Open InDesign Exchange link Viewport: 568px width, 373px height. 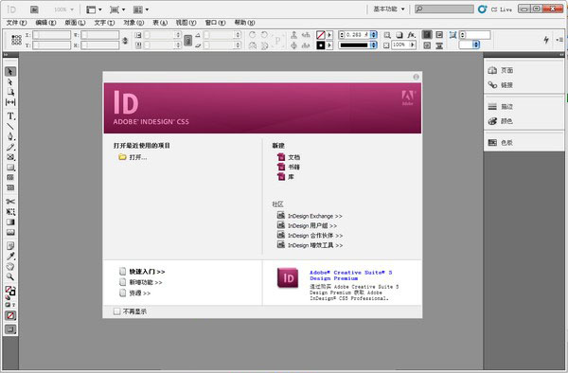tap(311, 216)
